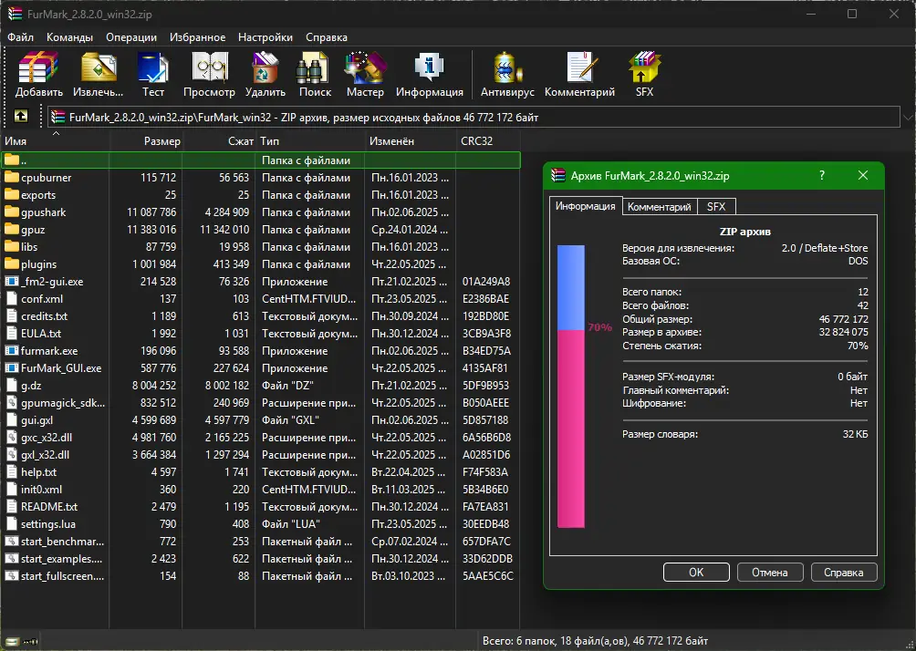This screenshot has width=916, height=651.
Task: Go up one folder with arrow icon
Action: point(21,116)
